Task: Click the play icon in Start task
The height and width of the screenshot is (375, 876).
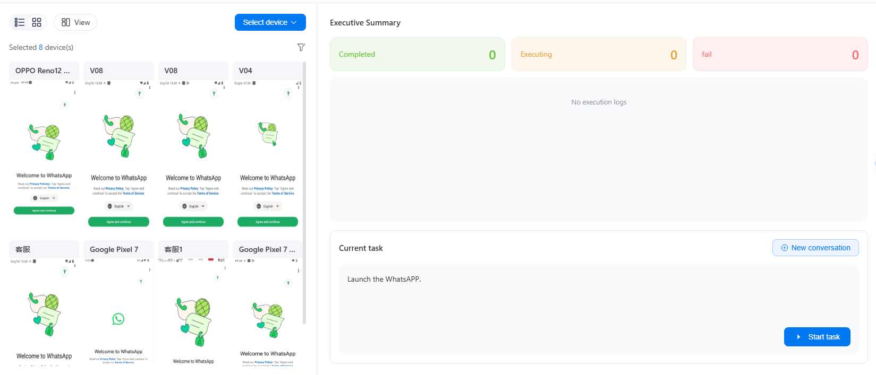Action: (798, 337)
